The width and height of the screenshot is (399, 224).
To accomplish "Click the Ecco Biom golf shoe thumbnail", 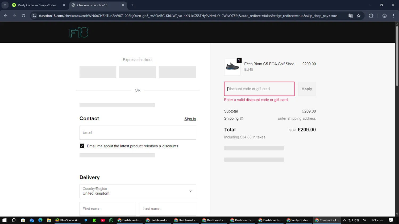I will tap(232, 67).
